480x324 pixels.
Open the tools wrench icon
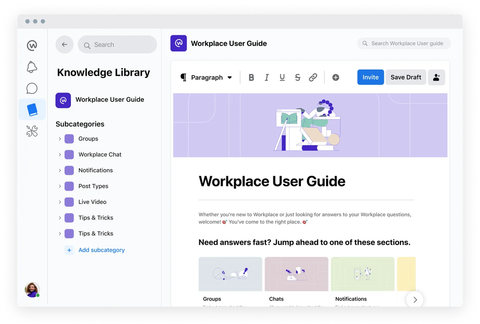coord(32,131)
